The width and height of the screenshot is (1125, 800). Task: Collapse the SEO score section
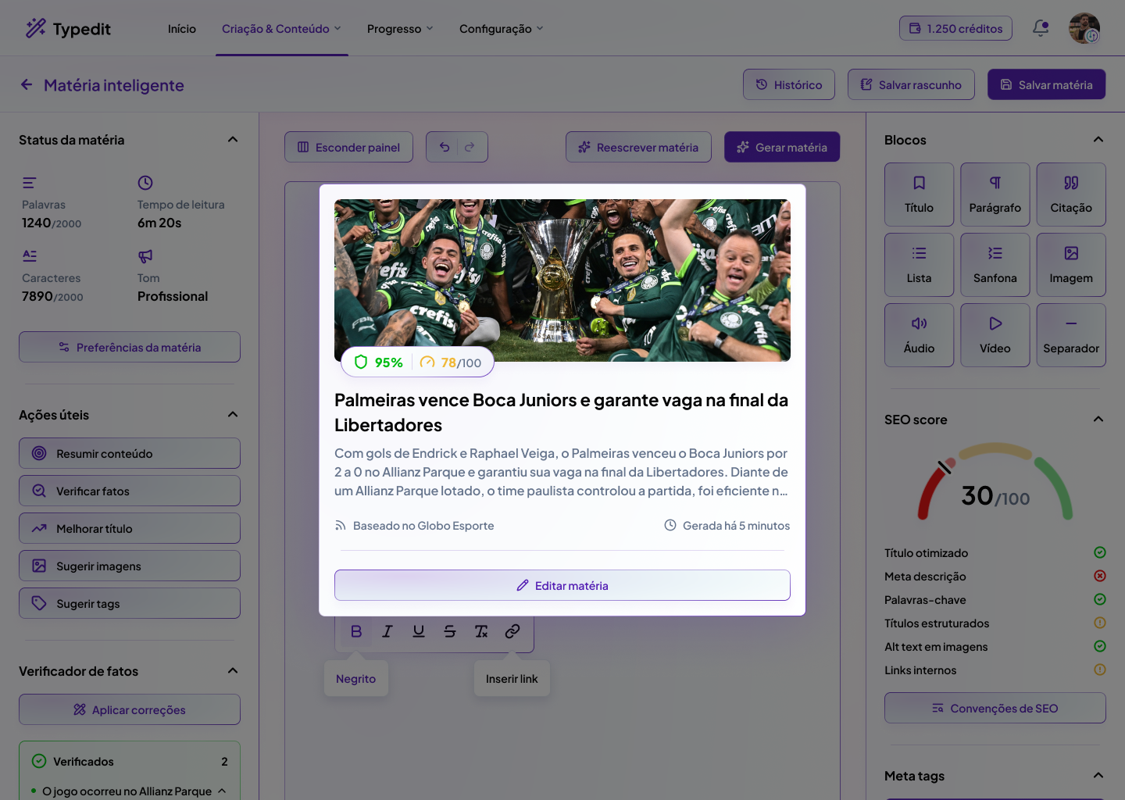point(1098,420)
